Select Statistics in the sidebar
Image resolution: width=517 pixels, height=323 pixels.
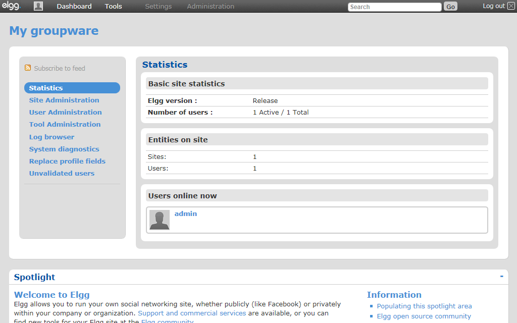click(46, 88)
